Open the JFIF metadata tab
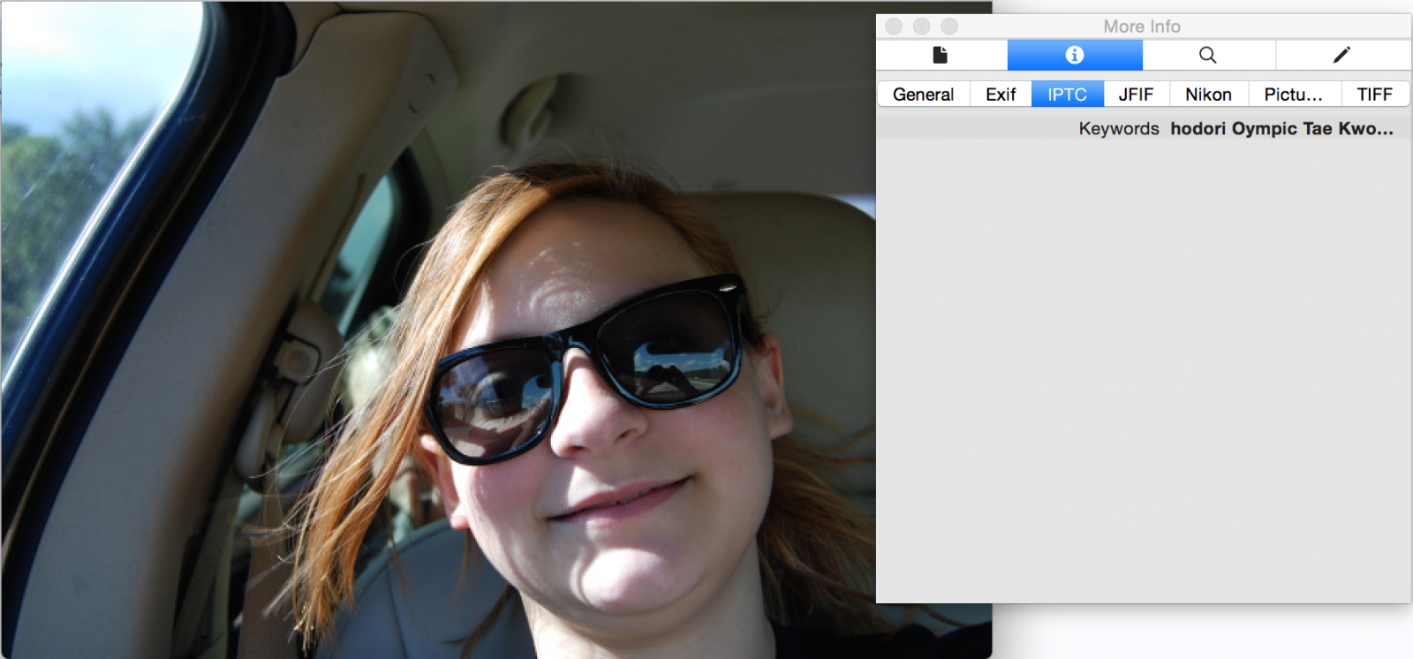Image resolution: width=1413 pixels, height=659 pixels. click(x=1136, y=95)
